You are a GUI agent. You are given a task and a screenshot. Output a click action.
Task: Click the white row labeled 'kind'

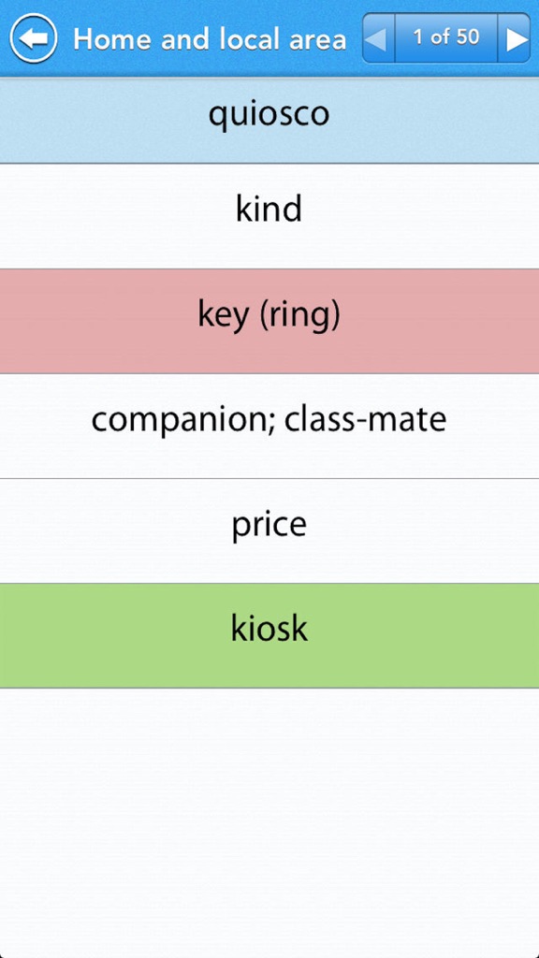(269, 216)
